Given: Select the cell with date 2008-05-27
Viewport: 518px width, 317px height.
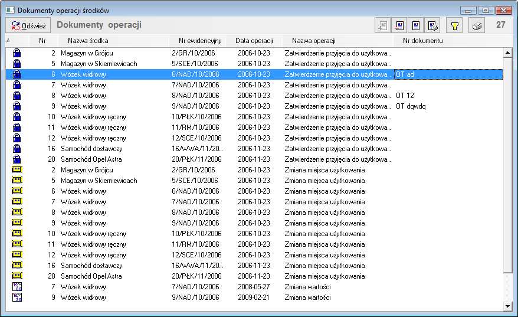Looking at the screenshot, I should pos(254,286).
